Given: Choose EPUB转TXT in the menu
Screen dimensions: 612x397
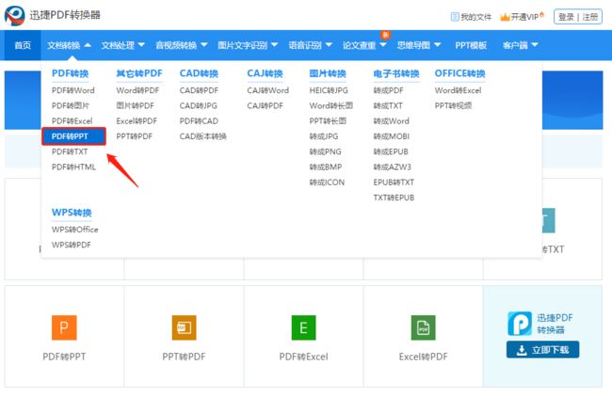Looking at the screenshot, I should pos(394,183).
